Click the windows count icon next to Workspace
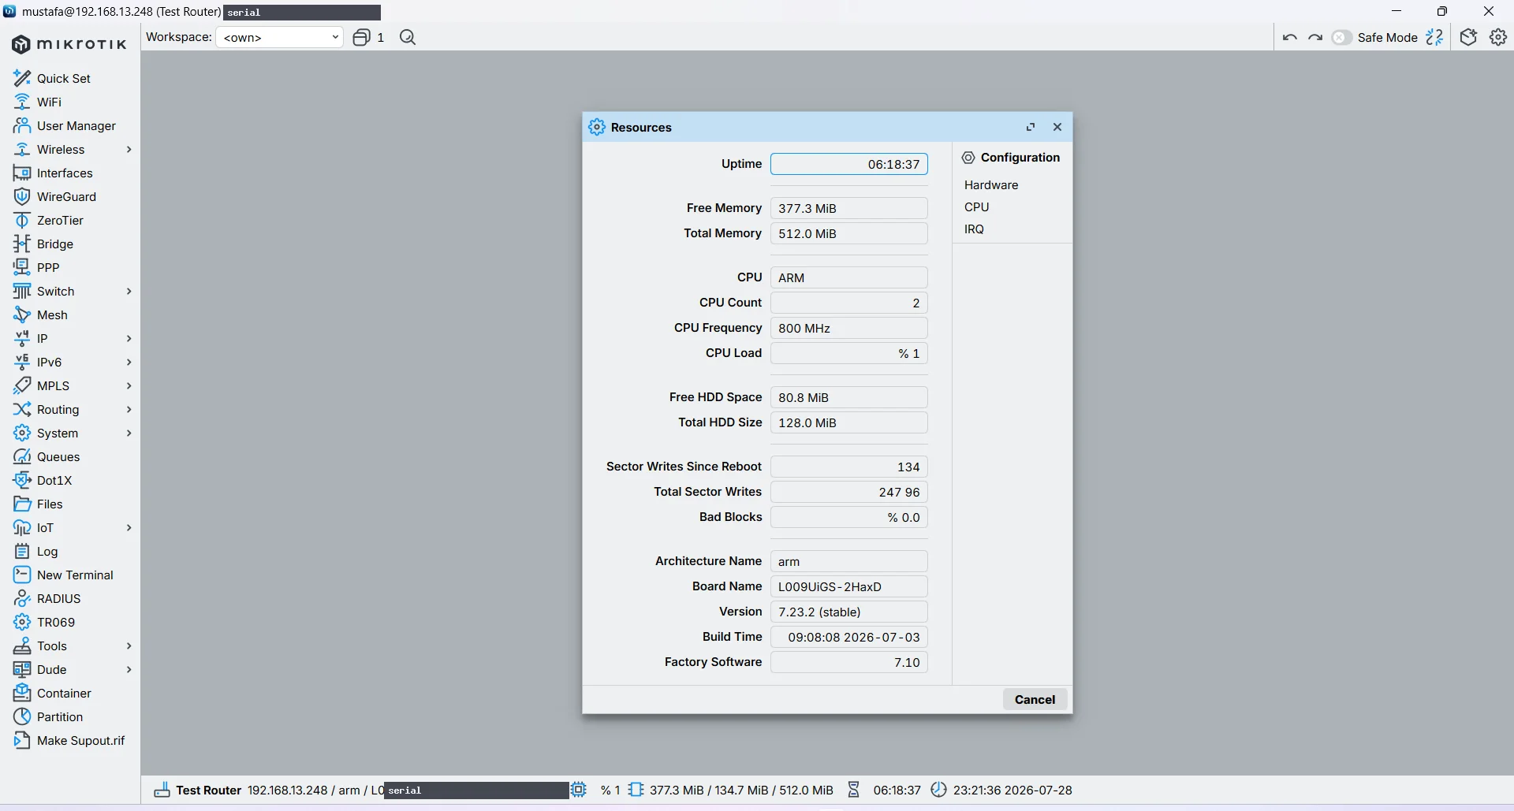 [361, 37]
